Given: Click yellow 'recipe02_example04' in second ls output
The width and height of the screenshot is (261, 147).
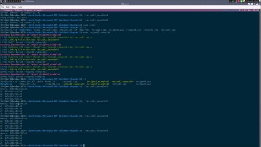Looking at the screenshot, I should pos(122,82).
